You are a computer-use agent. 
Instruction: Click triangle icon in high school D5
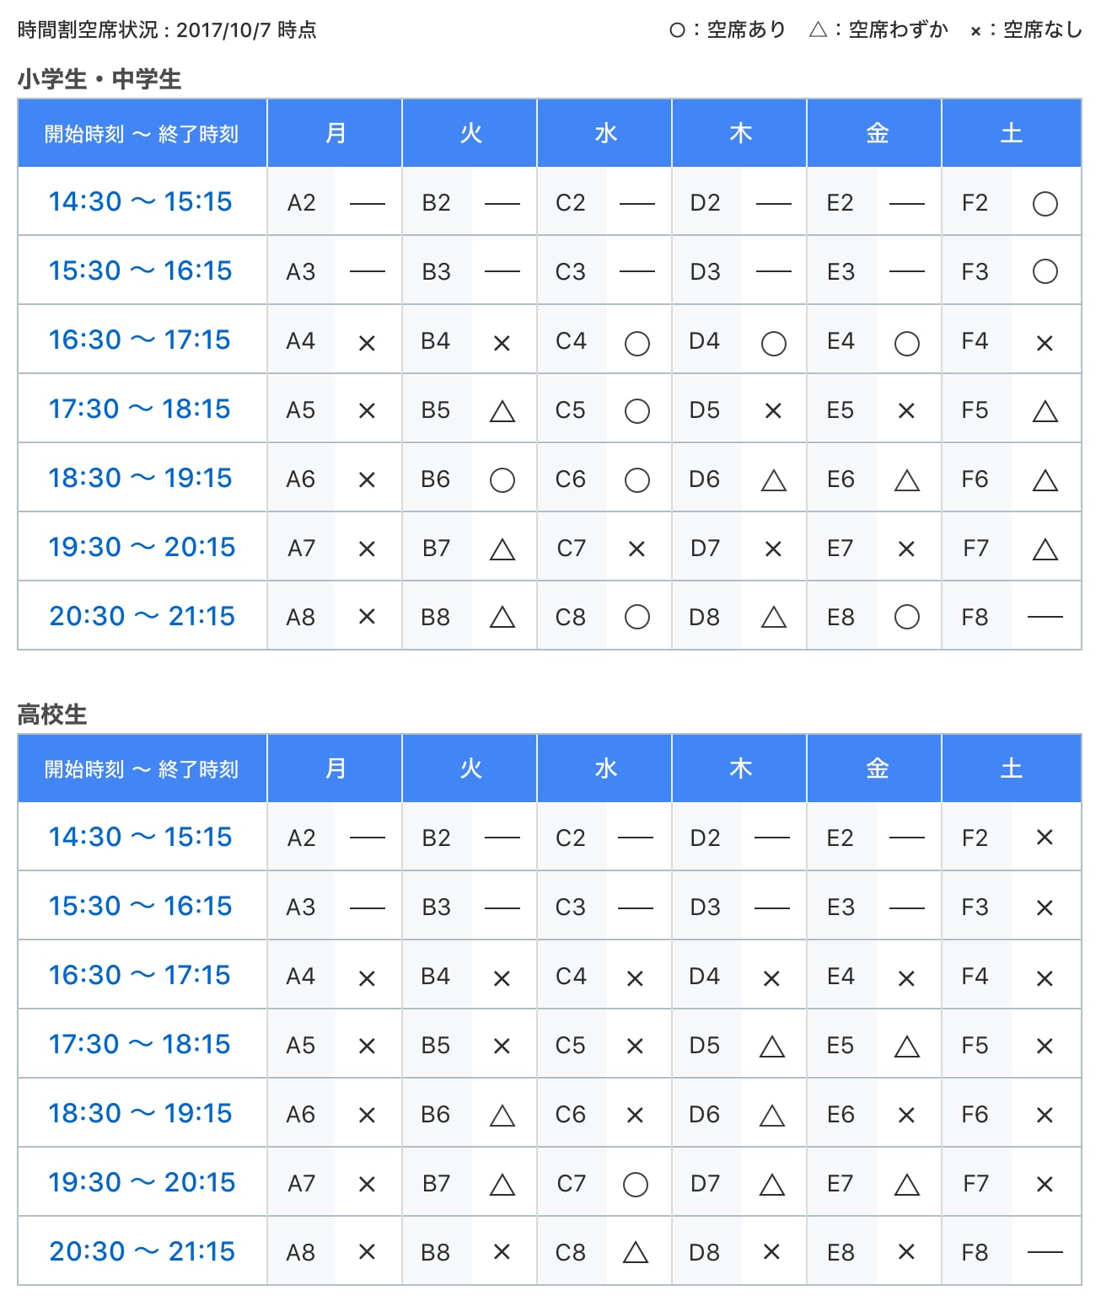click(772, 1047)
